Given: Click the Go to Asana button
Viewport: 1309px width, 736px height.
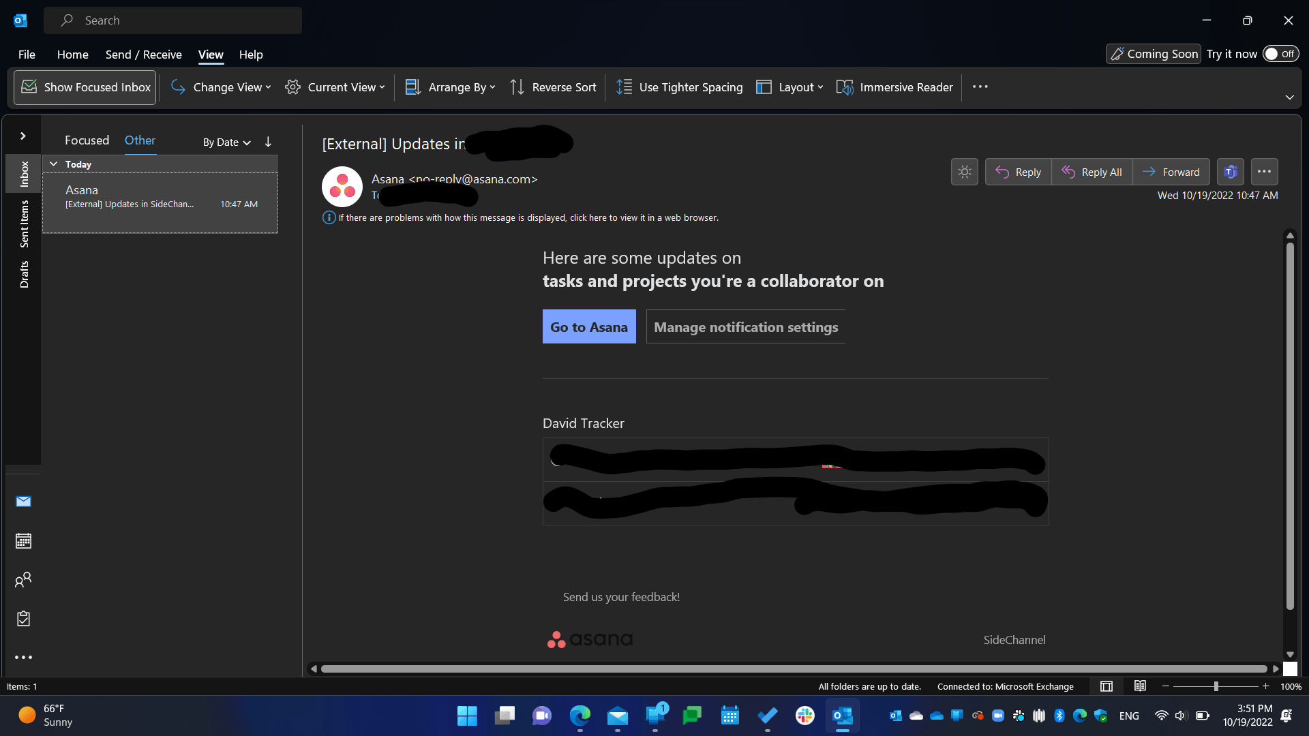Looking at the screenshot, I should pos(588,327).
